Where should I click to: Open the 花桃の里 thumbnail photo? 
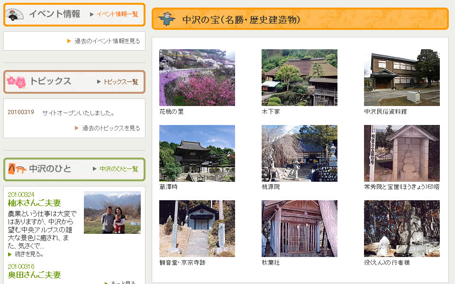[x=197, y=77]
